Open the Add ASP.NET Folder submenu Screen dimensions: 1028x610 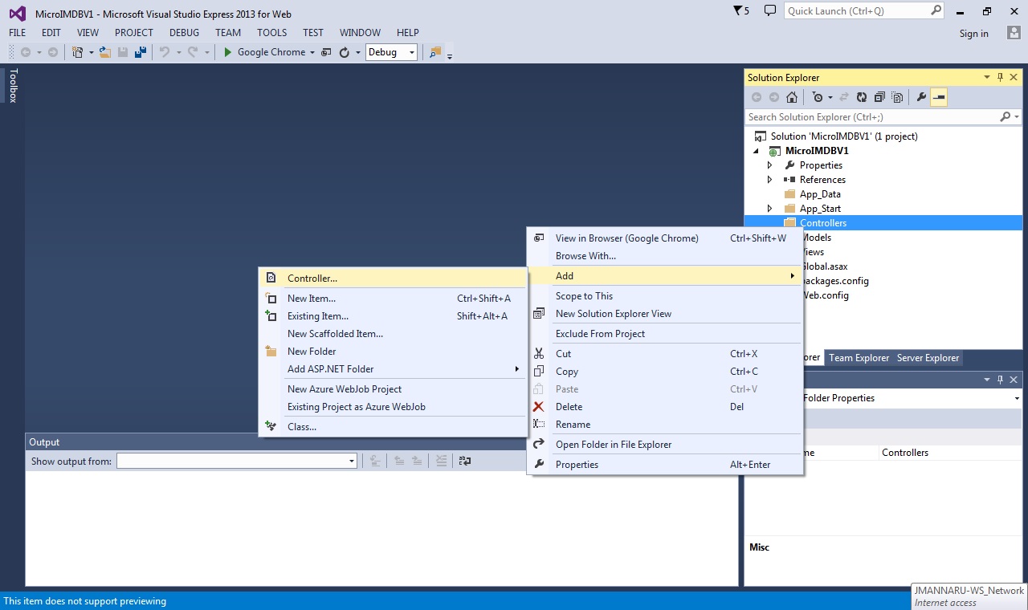[x=393, y=369]
